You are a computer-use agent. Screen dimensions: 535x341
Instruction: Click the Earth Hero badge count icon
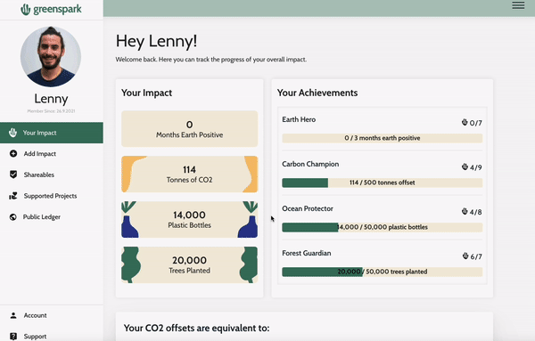[x=465, y=122]
